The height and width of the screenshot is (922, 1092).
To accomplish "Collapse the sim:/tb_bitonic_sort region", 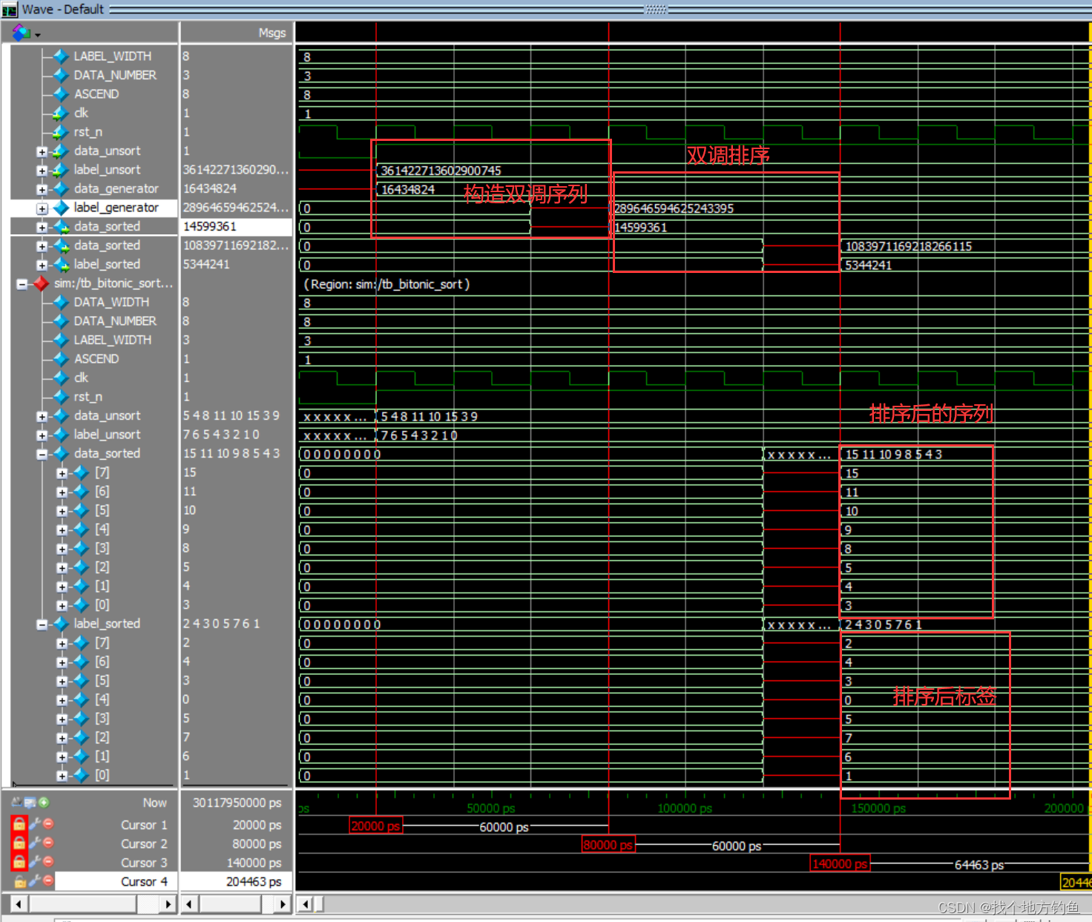I will [22, 284].
